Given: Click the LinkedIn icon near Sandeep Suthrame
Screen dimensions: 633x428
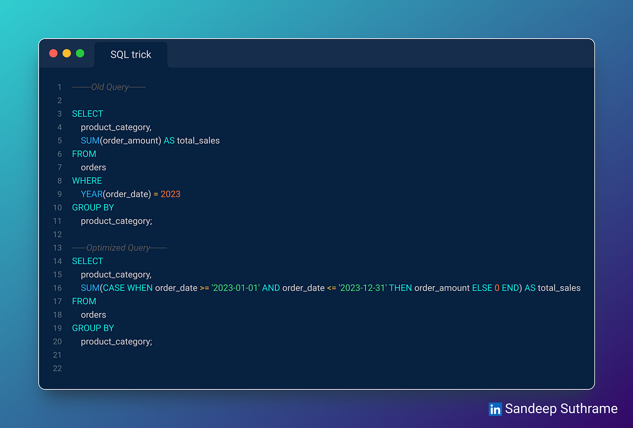Looking at the screenshot, I should [495, 409].
